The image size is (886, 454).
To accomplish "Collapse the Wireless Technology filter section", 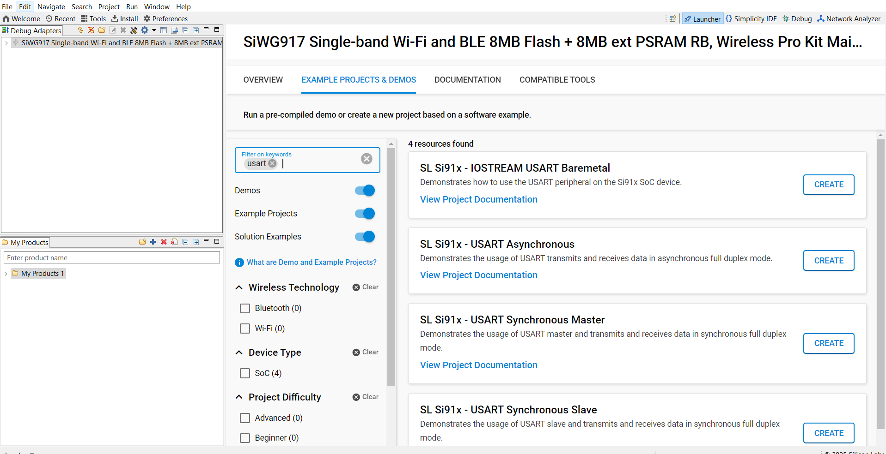I will coord(239,287).
